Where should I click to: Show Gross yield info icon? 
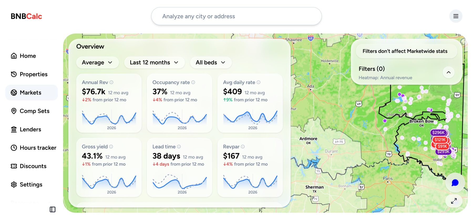111,147
